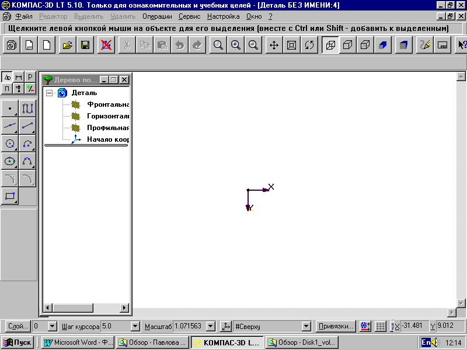The height and width of the screenshot is (350, 467).
Task: Save the document with the floppy icon
Action: click(x=85, y=45)
